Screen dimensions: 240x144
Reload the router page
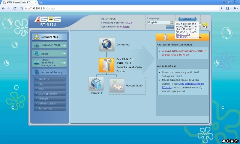(x=15, y=8)
